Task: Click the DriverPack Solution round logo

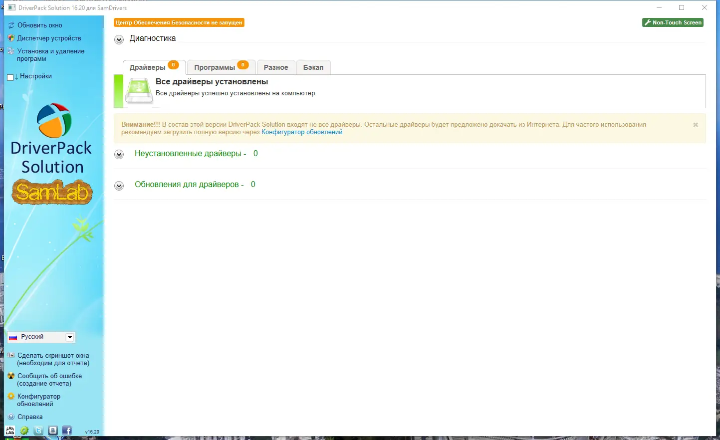Action: (x=54, y=120)
